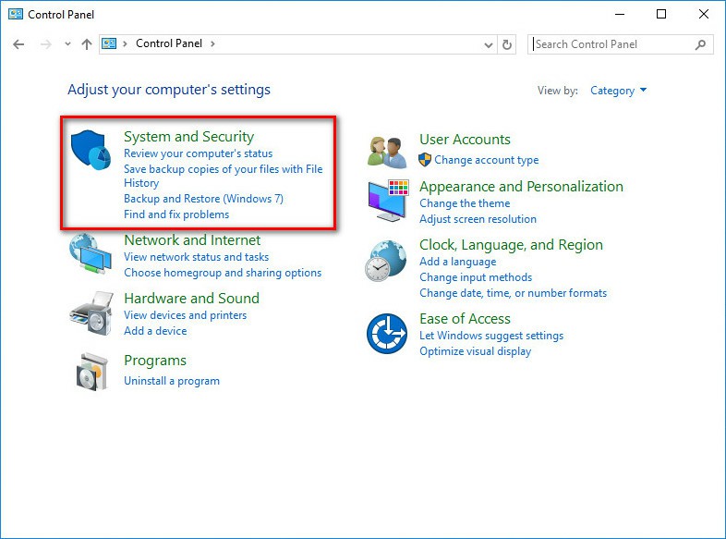
Task: Open System and Security heading link
Action: [189, 137]
